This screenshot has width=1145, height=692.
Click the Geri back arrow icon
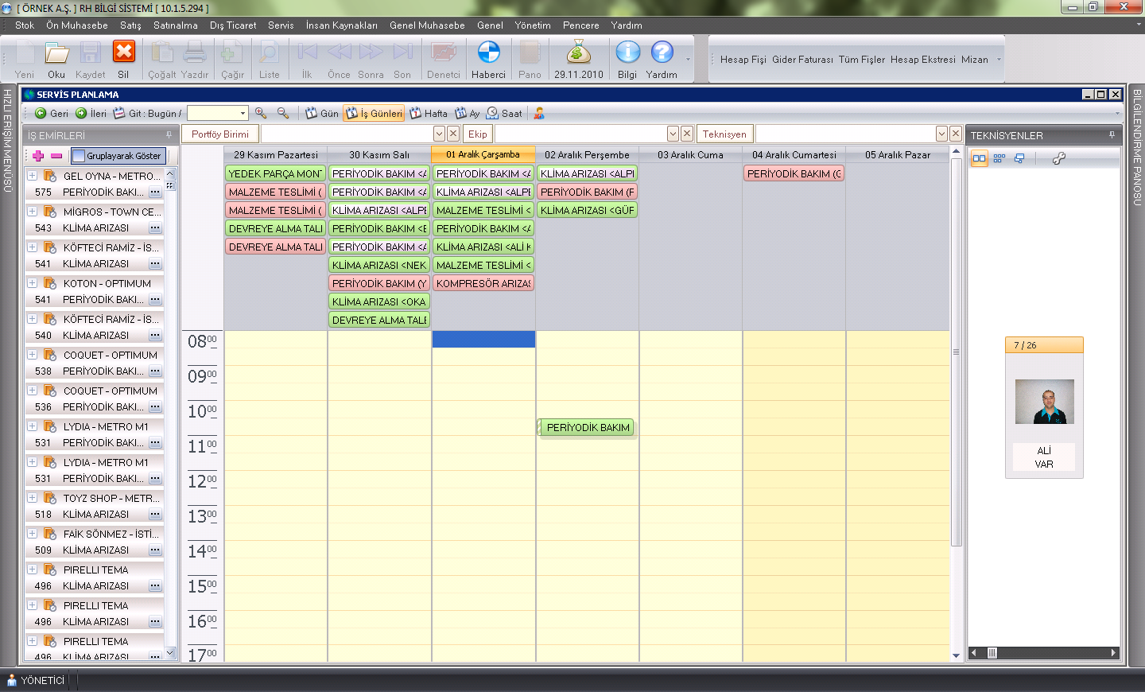[x=41, y=113]
